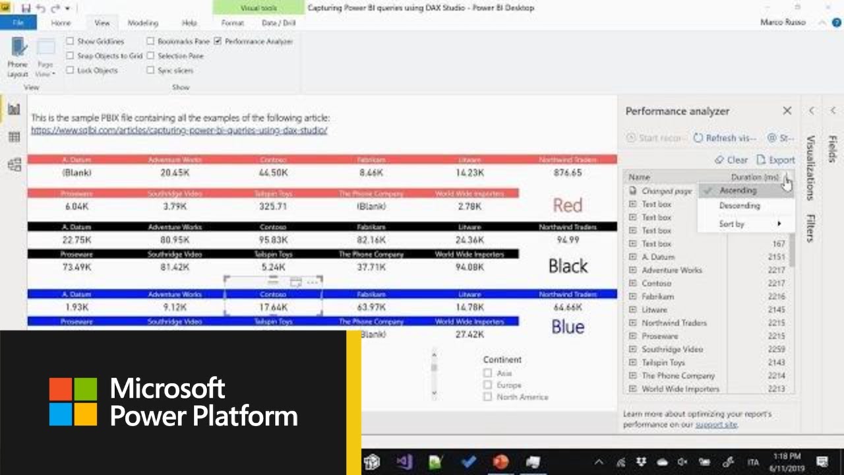Expand the Tailspin Toys analyzer row

pos(632,362)
